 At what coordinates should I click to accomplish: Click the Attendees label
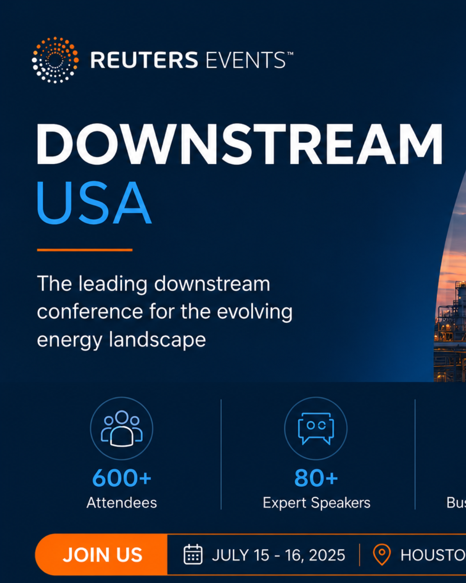(x=122, y=503)
